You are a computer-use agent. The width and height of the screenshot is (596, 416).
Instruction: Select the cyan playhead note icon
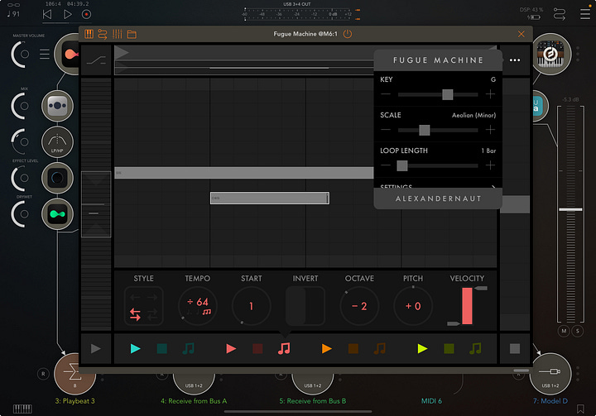click(x=189, y=348)
